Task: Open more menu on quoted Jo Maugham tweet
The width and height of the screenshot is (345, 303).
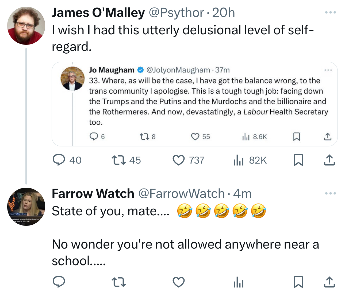Action: 328,70
